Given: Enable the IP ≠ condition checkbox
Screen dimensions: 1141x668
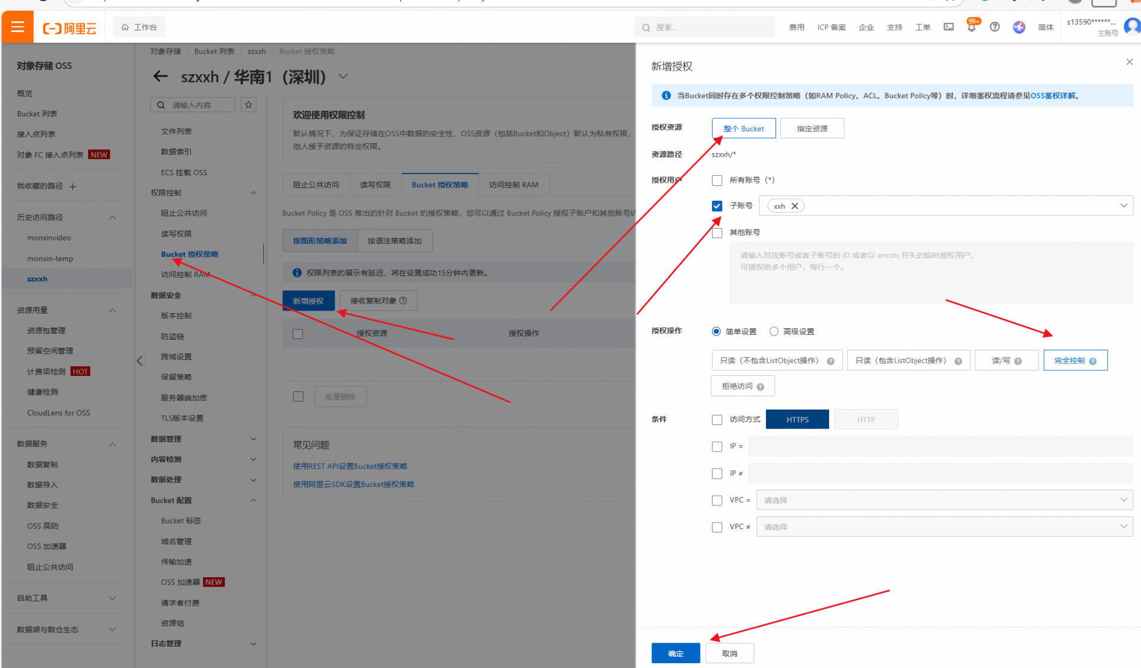Looking at the screenshot, I should 717,473.
